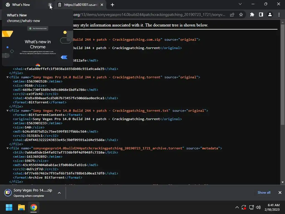Click the scrollbar up arrow
285x214 pixels.
282,22
